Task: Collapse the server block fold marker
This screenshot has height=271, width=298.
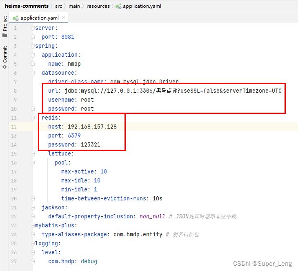Action: tap(33, 28)
